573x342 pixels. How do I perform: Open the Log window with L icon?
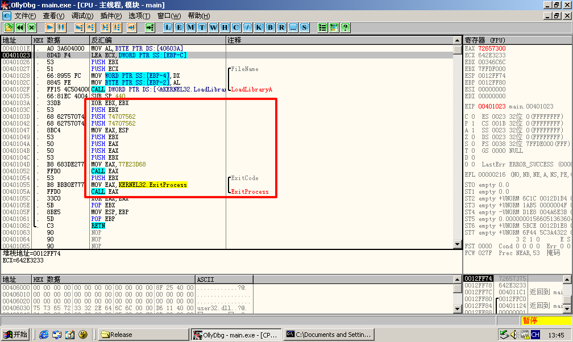(x=168, y=27)
